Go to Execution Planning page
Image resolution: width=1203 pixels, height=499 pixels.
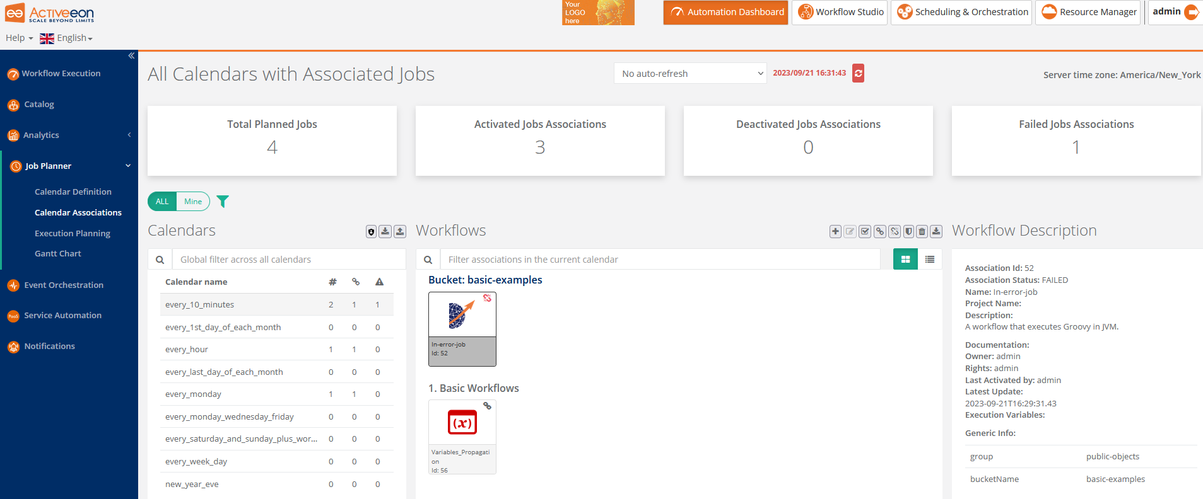(x=73, y=233)
